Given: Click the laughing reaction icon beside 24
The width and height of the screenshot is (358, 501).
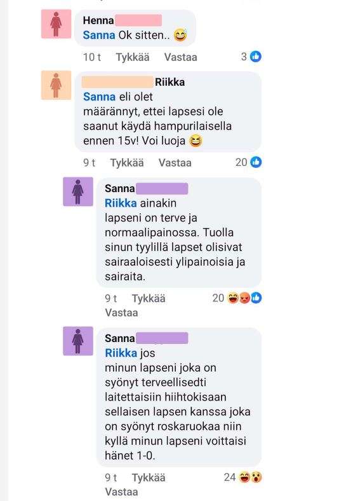Looking at the screenshot, I should 244,477.
